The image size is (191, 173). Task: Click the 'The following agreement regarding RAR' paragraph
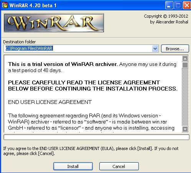pos(91,122)
